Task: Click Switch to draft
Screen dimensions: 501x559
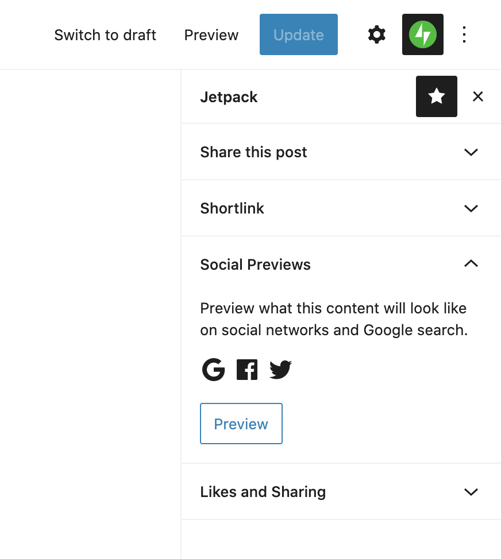Action: [105, 34]
